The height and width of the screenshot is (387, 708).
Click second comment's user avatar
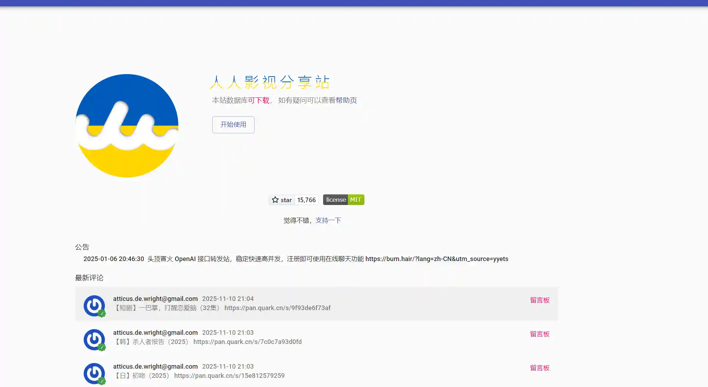point(94,339)
